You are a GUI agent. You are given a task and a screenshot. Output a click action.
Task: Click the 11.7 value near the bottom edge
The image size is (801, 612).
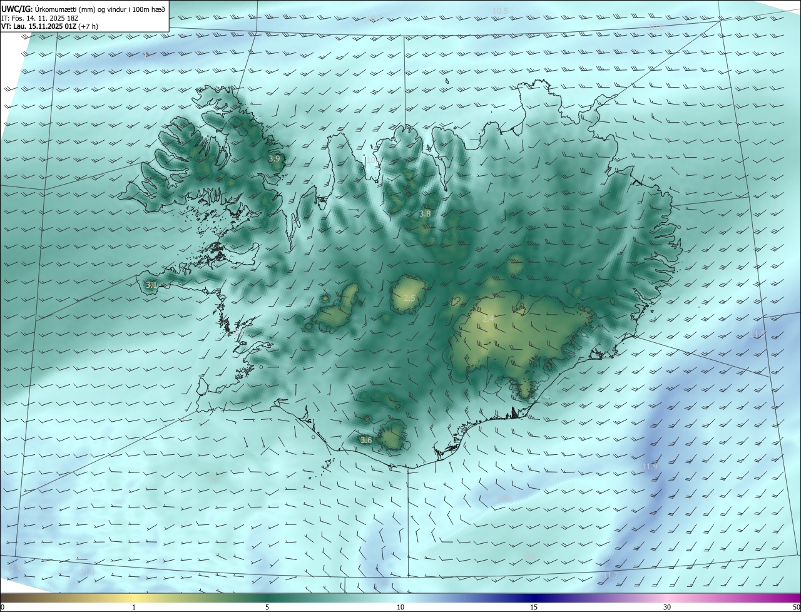[x=610, y=576]
